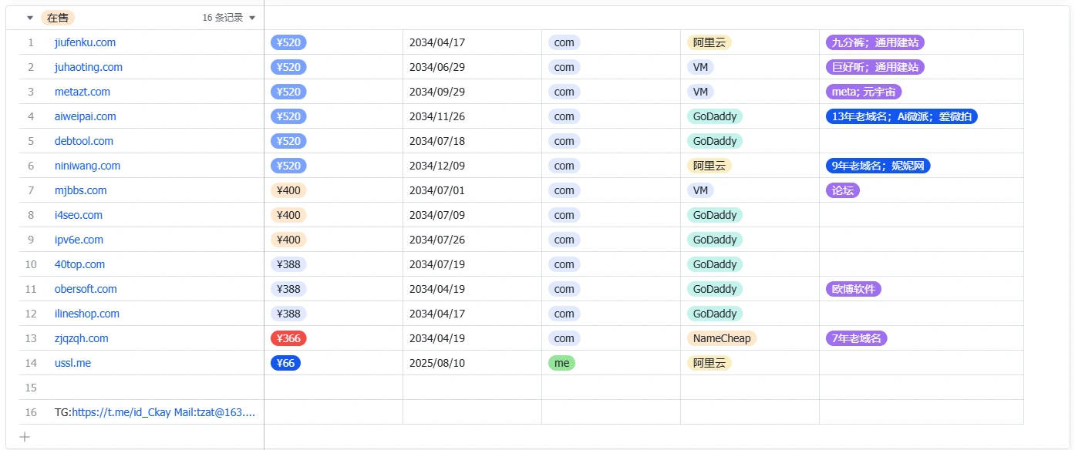The height and width of the screenshot is (450, 1075).
Task: Click the green 'me' suffix tag
Action: [561, 363]
